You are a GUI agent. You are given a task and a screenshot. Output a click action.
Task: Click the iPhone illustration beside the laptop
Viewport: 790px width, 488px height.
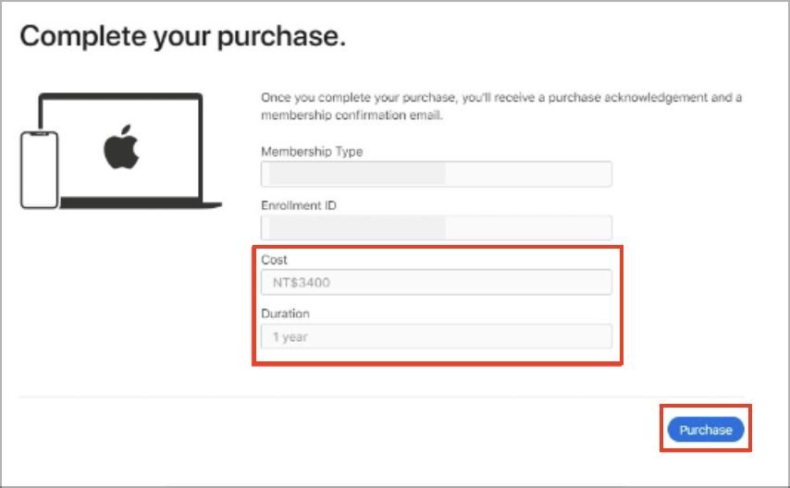coord(39,170)
